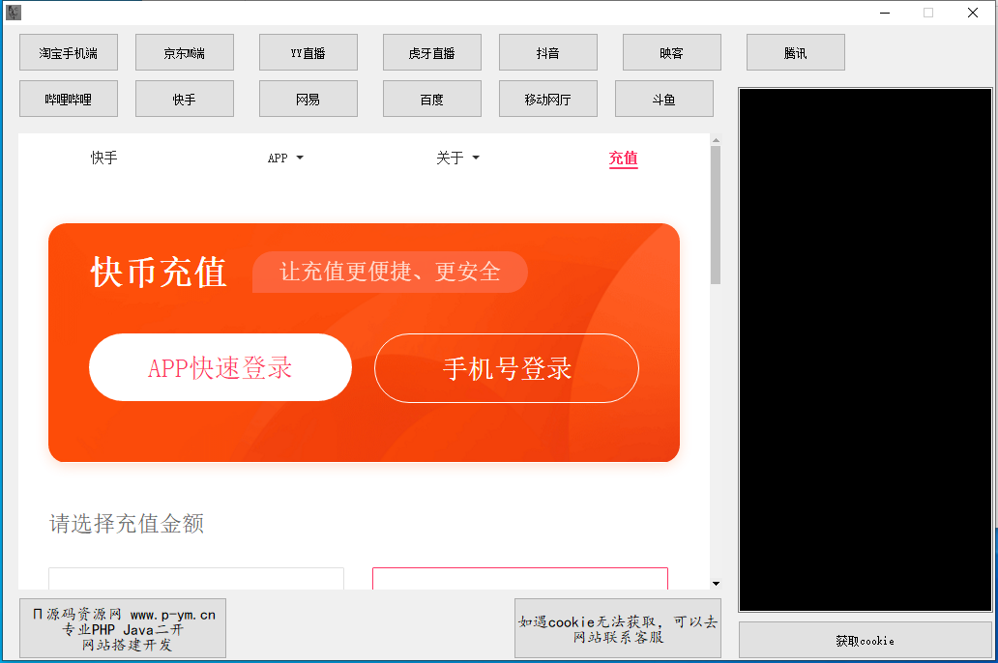
Task: Click the scrollbar up arrow of web view
Action: pos(716,140)
